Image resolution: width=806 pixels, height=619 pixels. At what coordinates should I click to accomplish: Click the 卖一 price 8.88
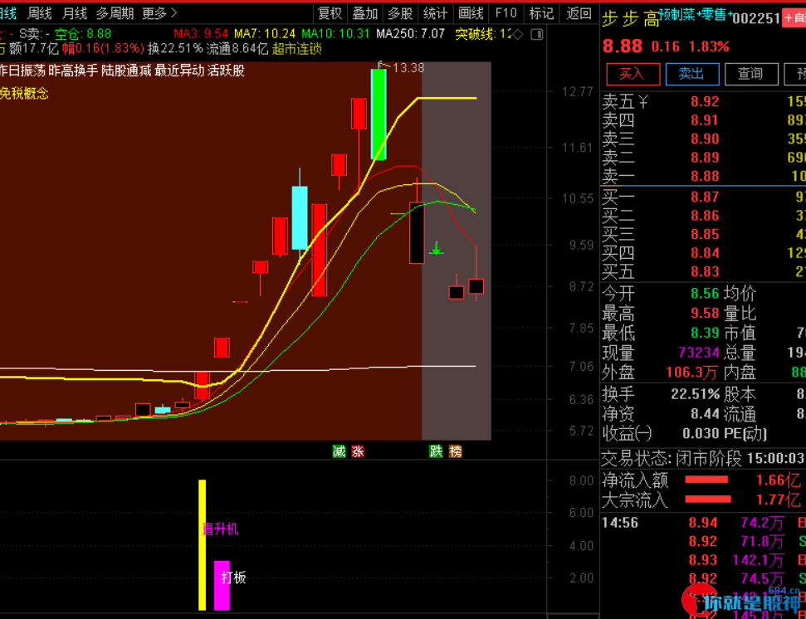tap(704, 176)
